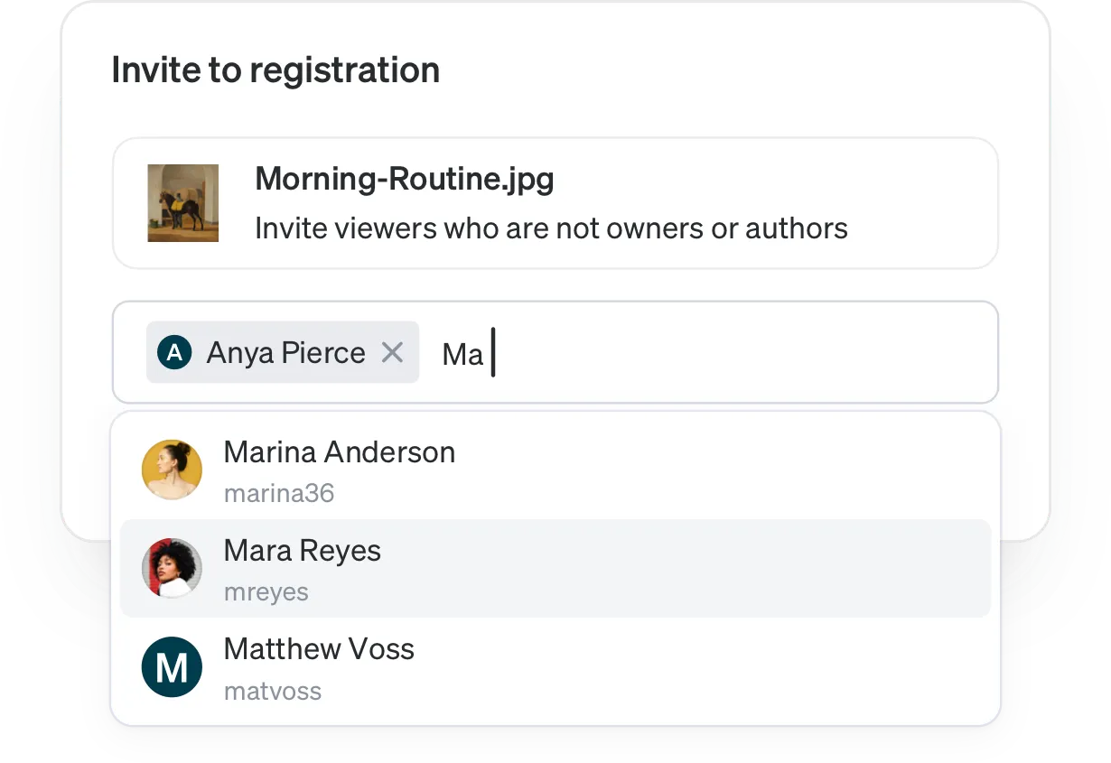Screen dimensions: 1111x763
Task: Select the Anya Pierce name chip
Action: click(x=283, y=352)
